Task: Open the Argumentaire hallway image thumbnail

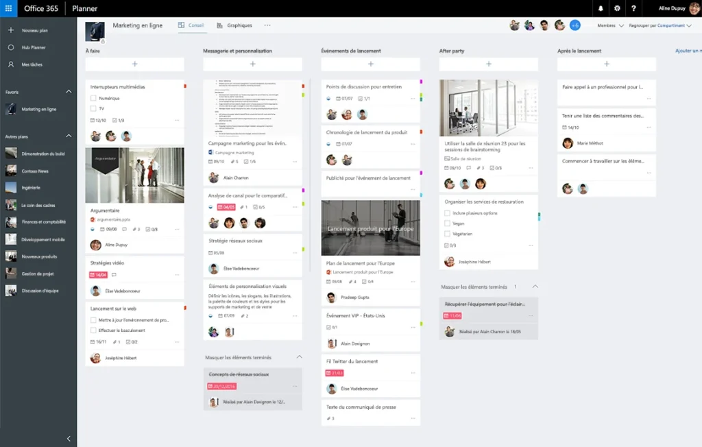Action: tap(135, 175)
